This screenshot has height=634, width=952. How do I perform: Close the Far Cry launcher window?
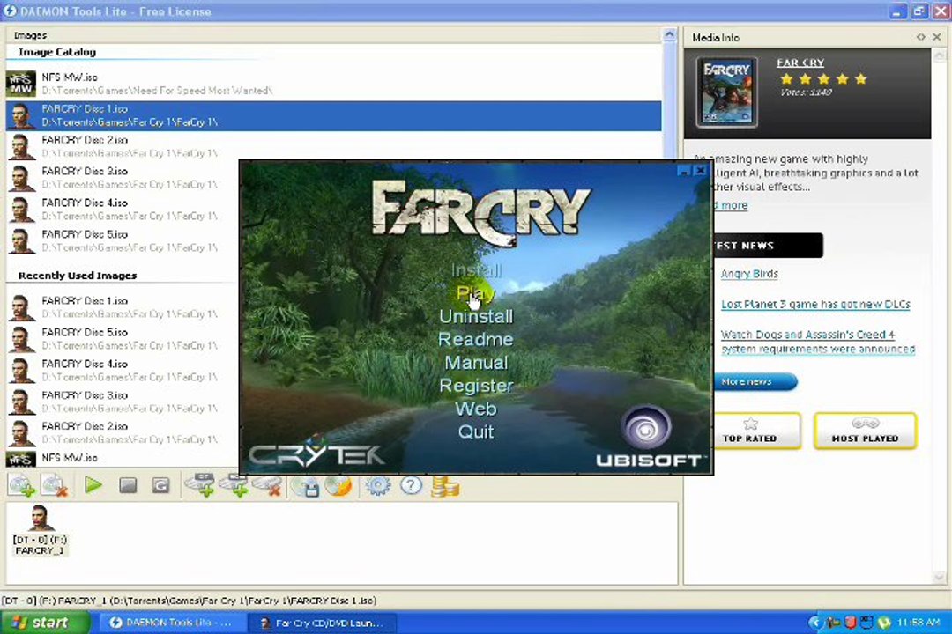click(x=700, y=171)
